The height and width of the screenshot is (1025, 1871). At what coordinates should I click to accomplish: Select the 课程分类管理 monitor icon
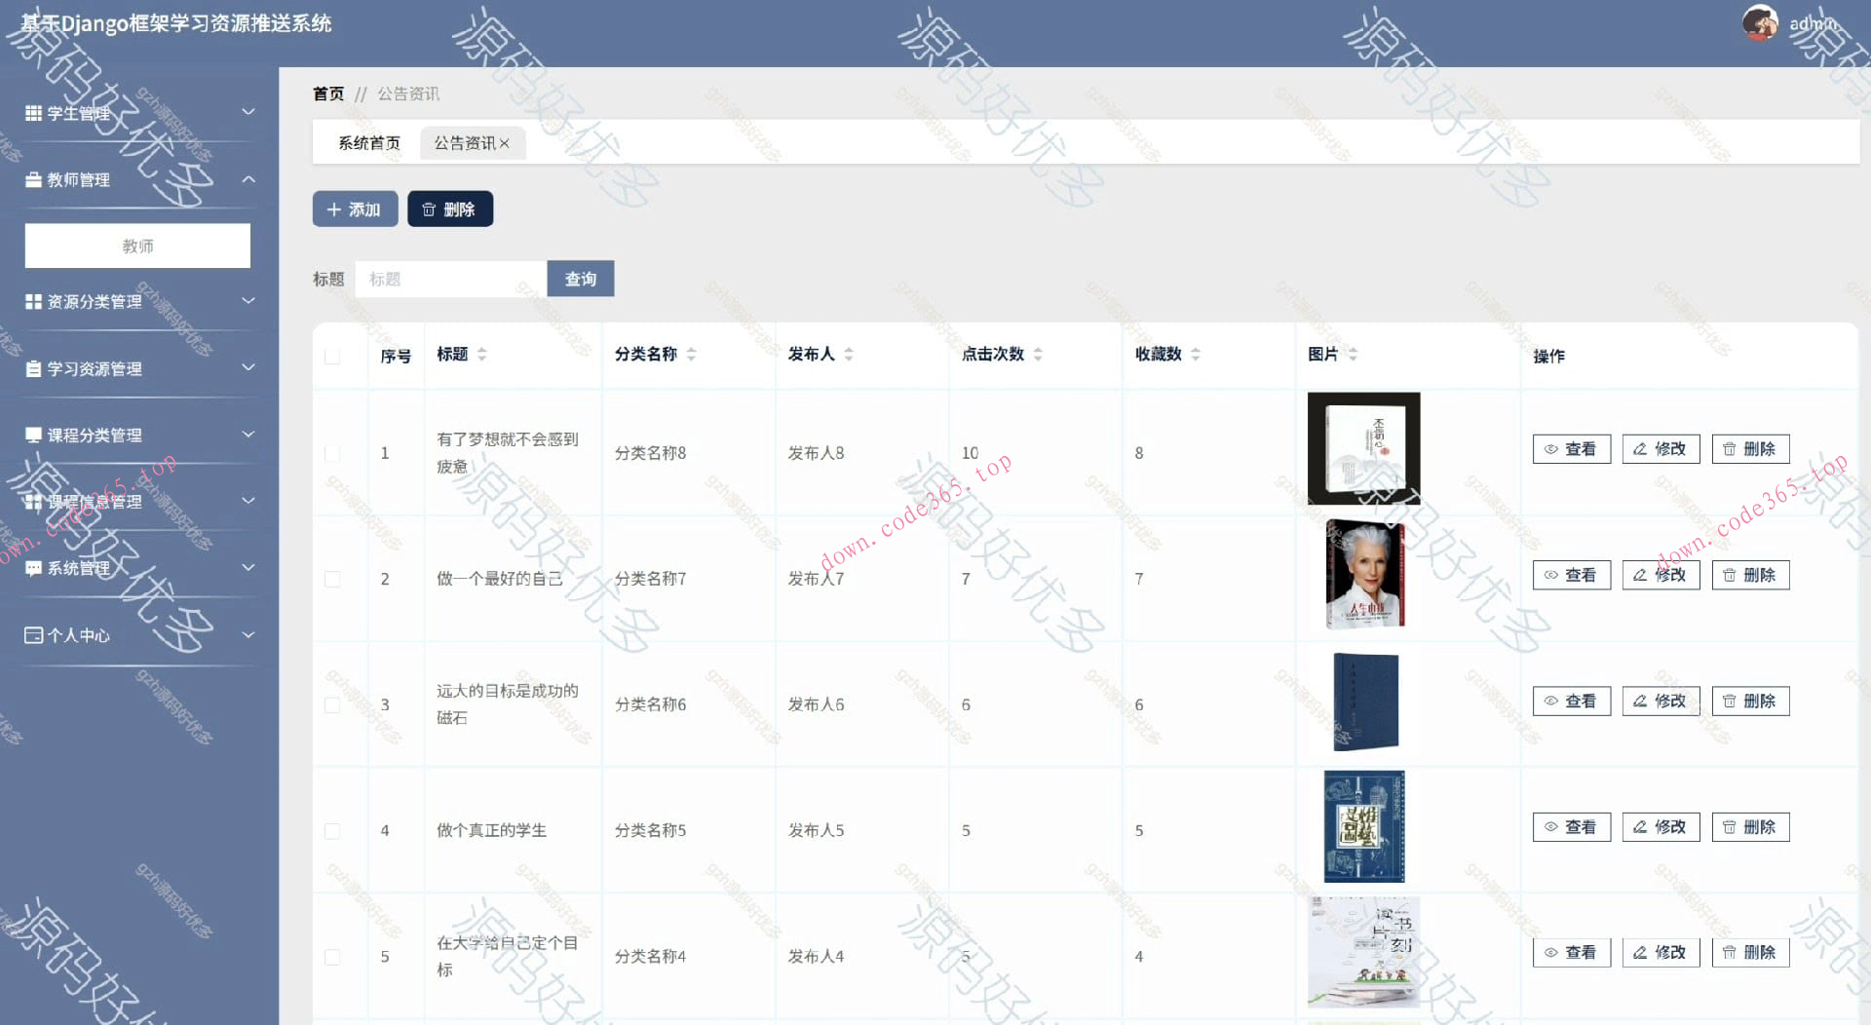click(x=32, y=435)
